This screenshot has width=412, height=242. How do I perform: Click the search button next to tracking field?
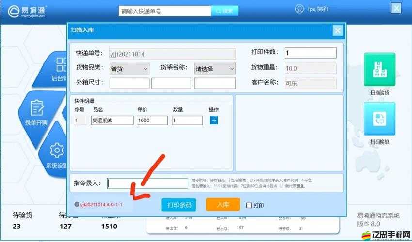pos(224,11)
